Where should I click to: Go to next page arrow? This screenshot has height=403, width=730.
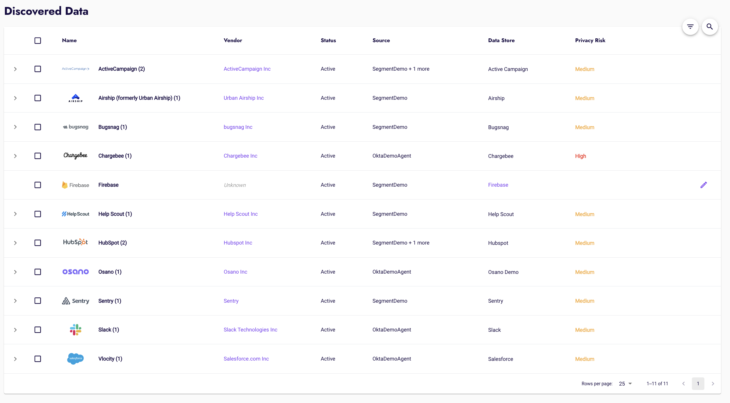pos(713,384)
